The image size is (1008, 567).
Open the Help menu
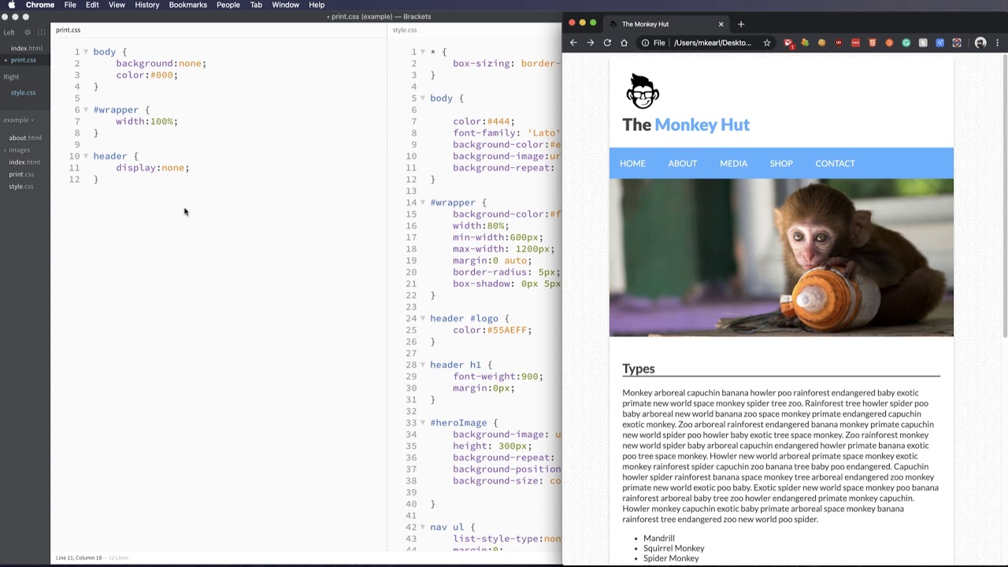[x=317, y=5]
